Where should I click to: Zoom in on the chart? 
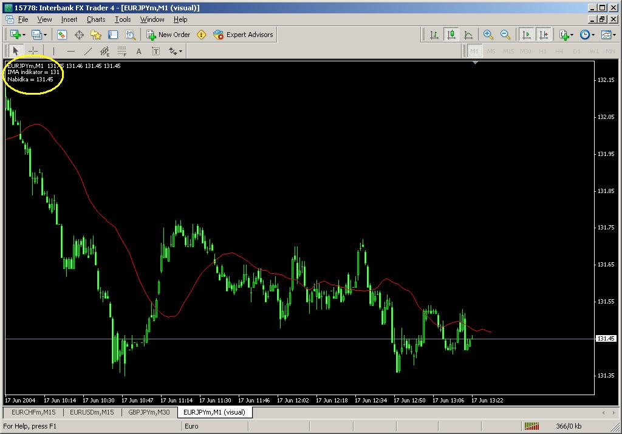tap(488, 35)
